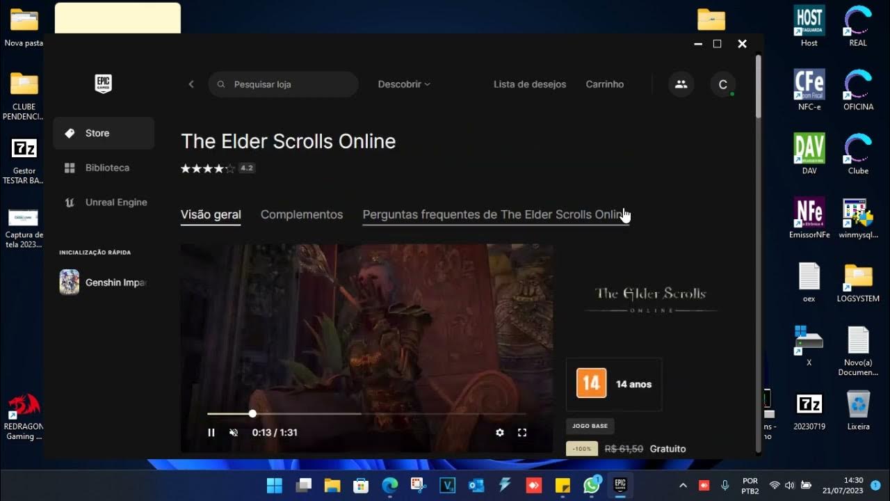Screen dimensions: 890x501
Task: Click the Epic launcher vertical scrollbar
Action: tap(758, 87)
